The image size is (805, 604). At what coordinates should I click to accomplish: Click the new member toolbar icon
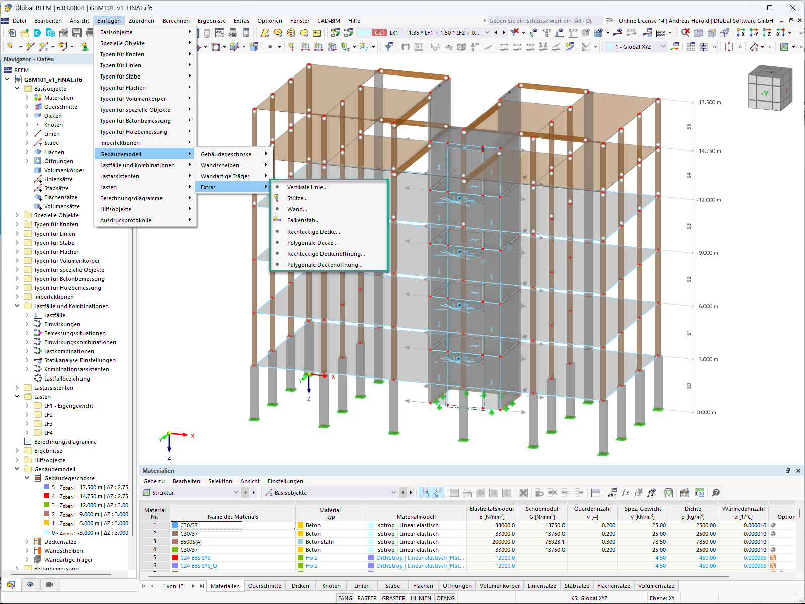click(x=44, y=47)
